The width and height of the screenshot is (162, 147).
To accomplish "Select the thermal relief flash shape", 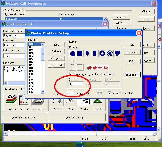I will pyautogui.click(x=110, y=53).
